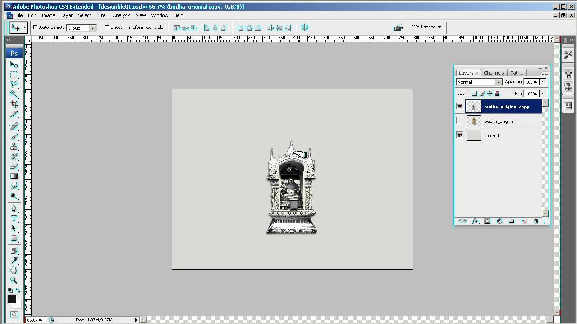Select the Zoom tool
The height and width of the screenshot is (324, 577).
pos(14,280)
